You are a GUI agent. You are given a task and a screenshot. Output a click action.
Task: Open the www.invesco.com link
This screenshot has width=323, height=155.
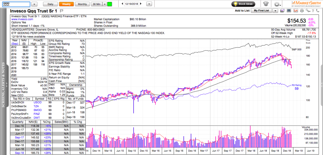coord(21,19)
